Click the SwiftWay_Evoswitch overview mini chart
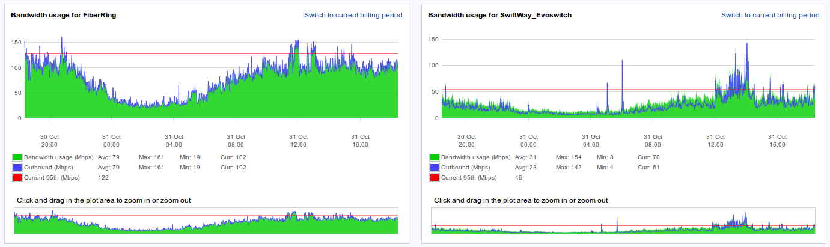The width and height of the screenshot is (830, 247). [x=623, y=221]
